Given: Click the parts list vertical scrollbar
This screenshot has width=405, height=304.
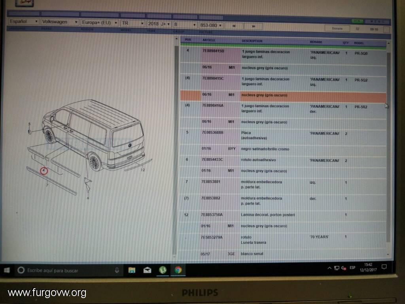Looking at the screenshot, I should (388, 147).
